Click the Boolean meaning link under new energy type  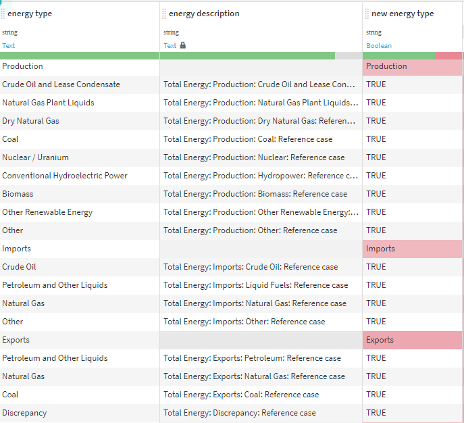coord(379,45)
